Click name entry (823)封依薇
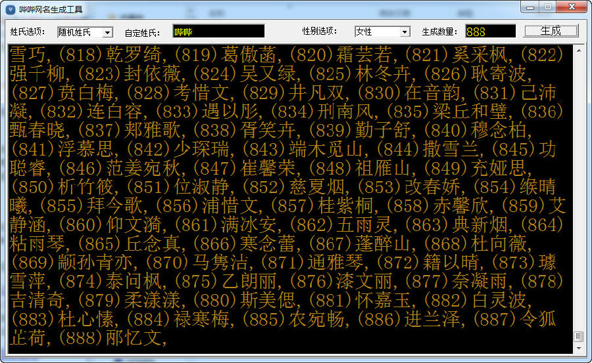Screen dimensions: 592x363 130,74
